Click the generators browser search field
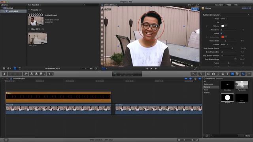253x142 pixels. coord(224,136)
